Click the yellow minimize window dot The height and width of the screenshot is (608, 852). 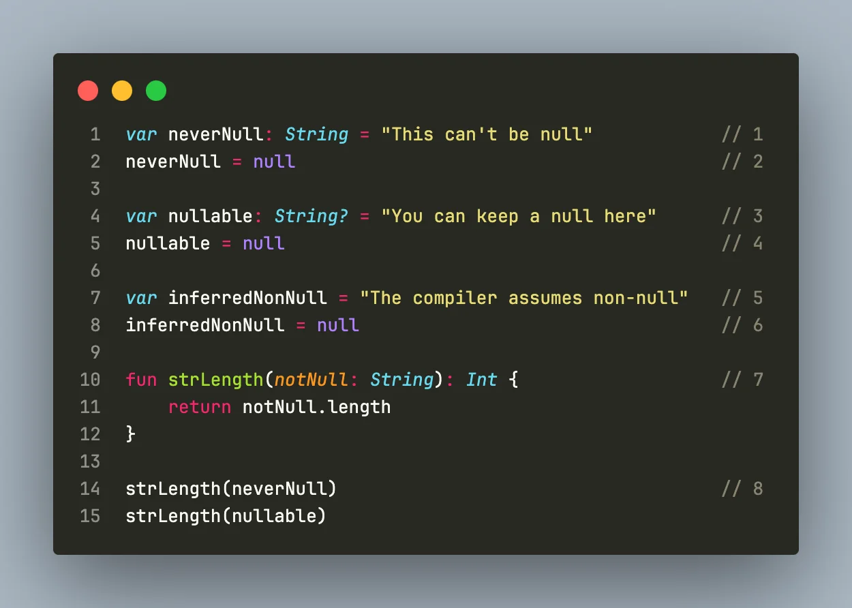[x=122, y=91]
